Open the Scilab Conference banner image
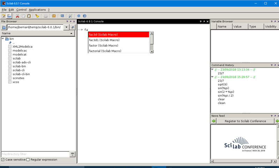Image resolution: width=279 pixels, height=168 pixels. [x=245, y=144]
